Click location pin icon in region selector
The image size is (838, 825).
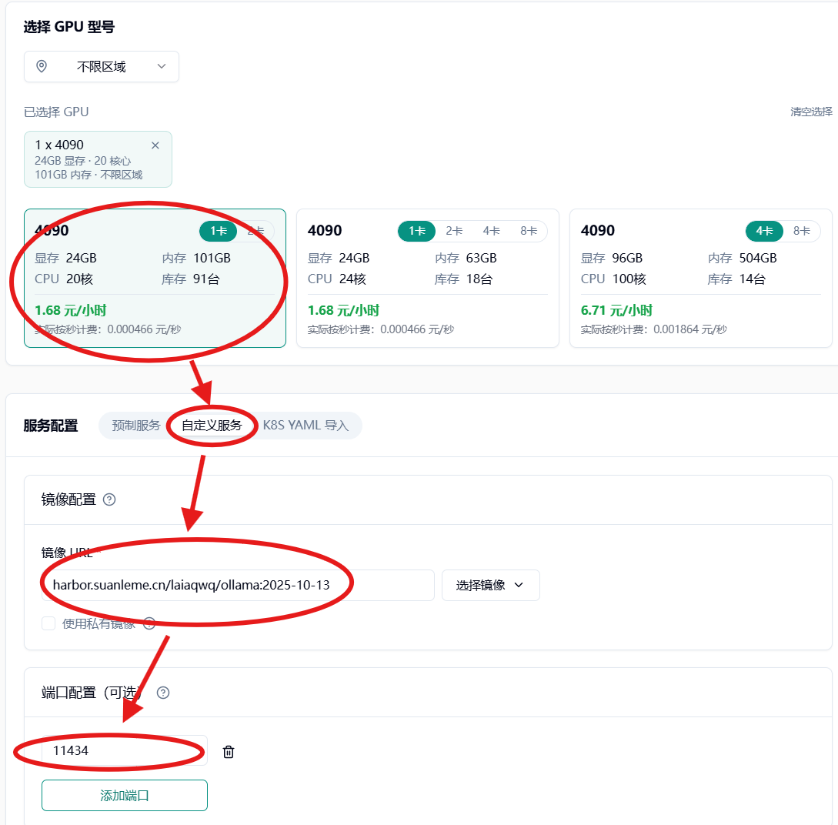click(42, 66)
